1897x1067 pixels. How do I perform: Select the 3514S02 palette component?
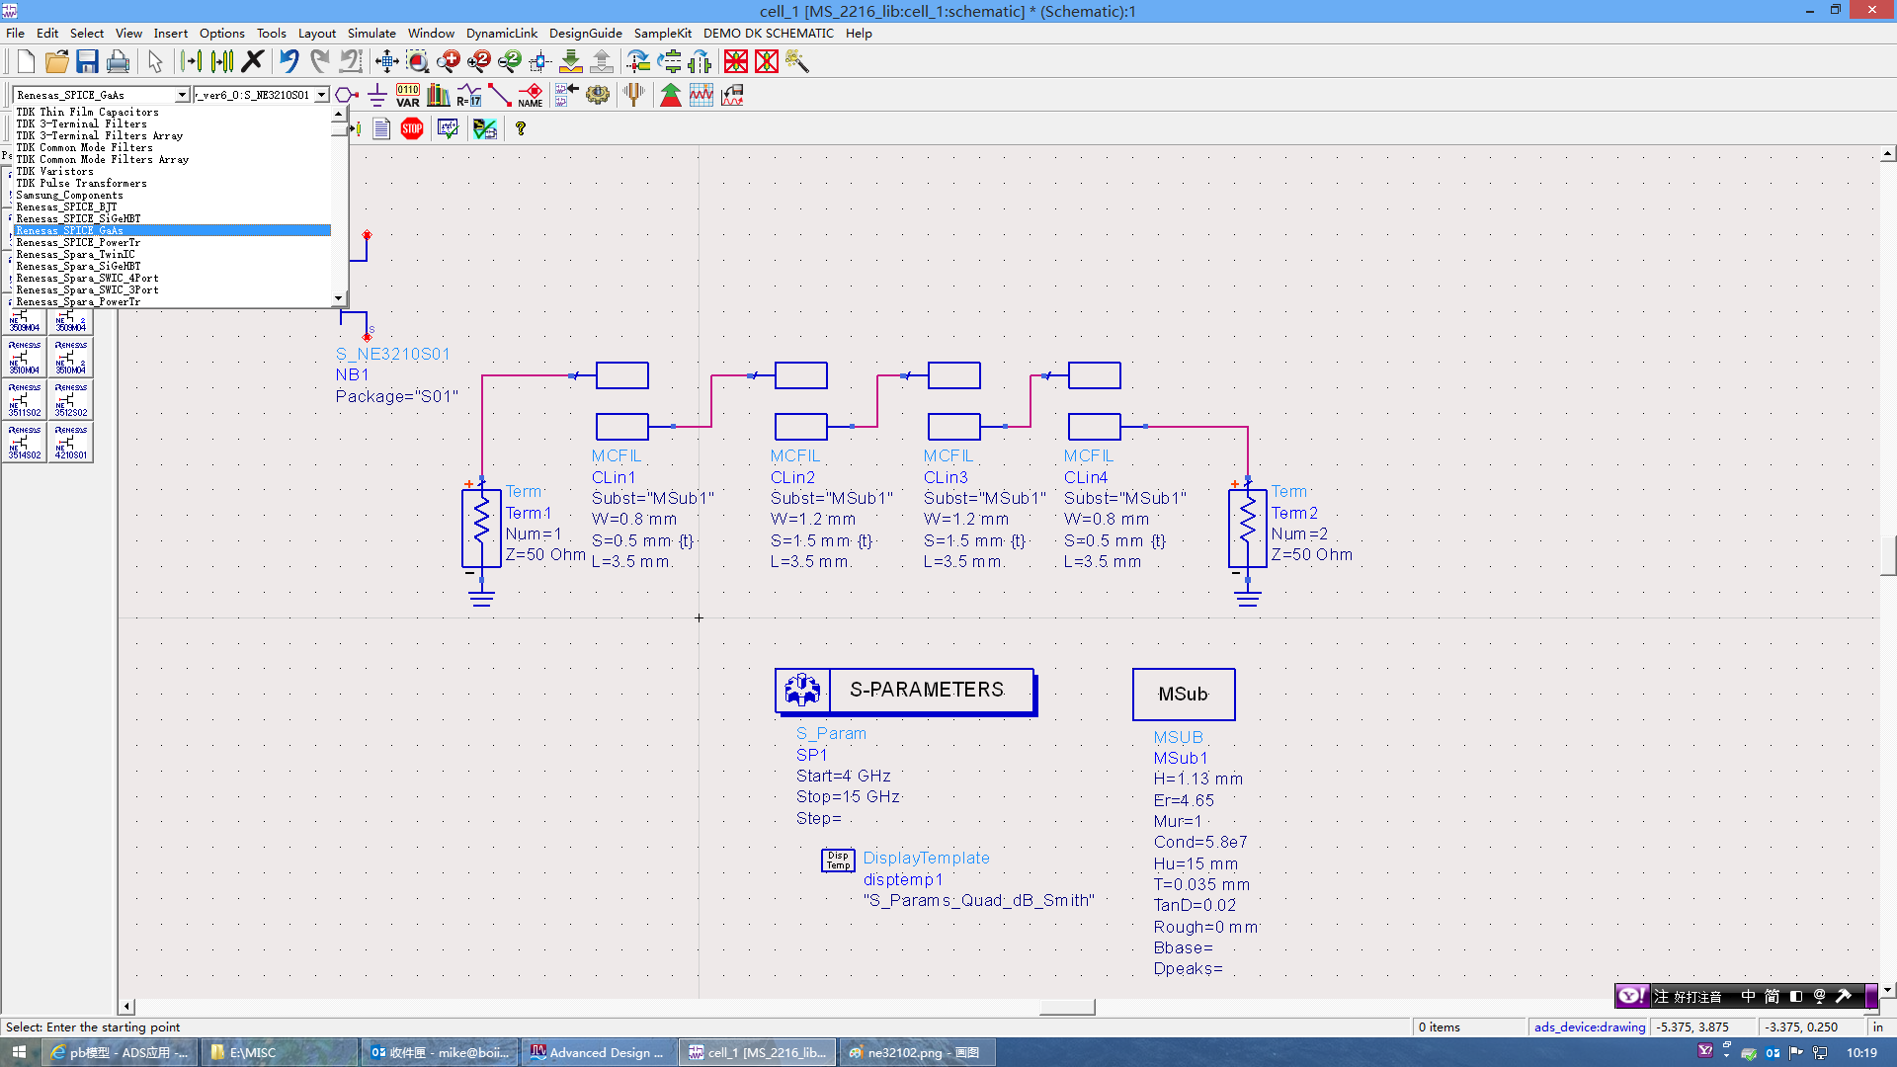coord(25,443)
